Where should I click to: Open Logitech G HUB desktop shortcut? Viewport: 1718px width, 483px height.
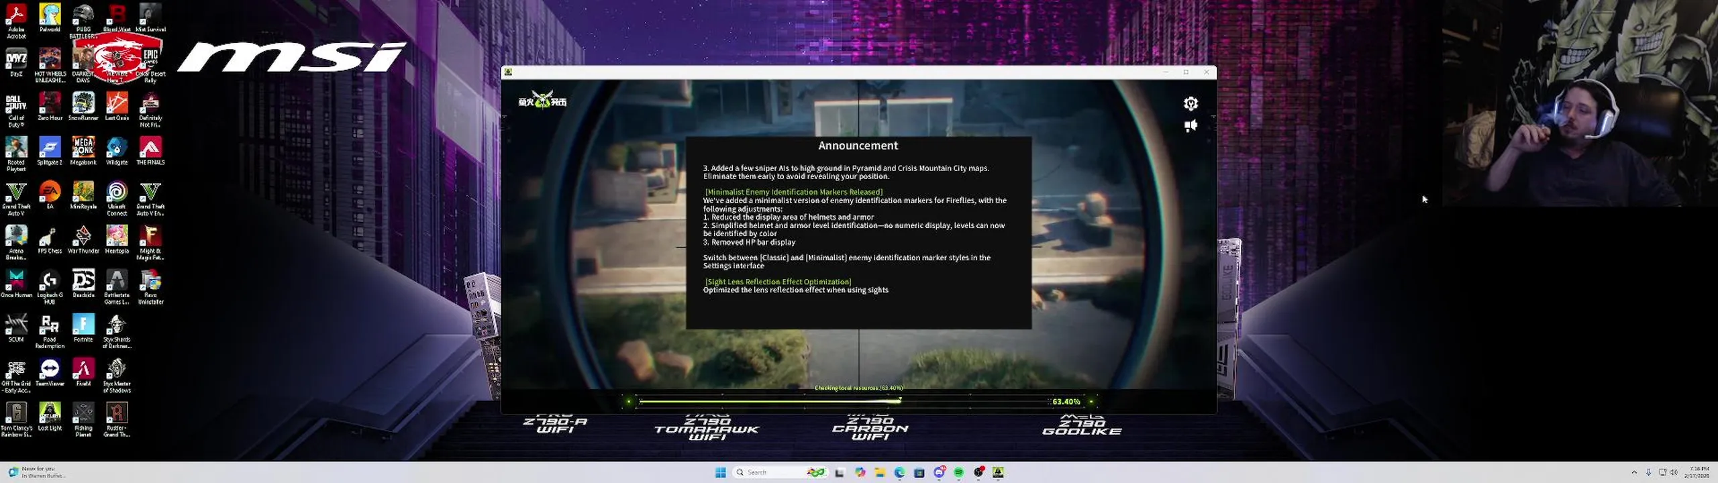[x=50, y=287]
